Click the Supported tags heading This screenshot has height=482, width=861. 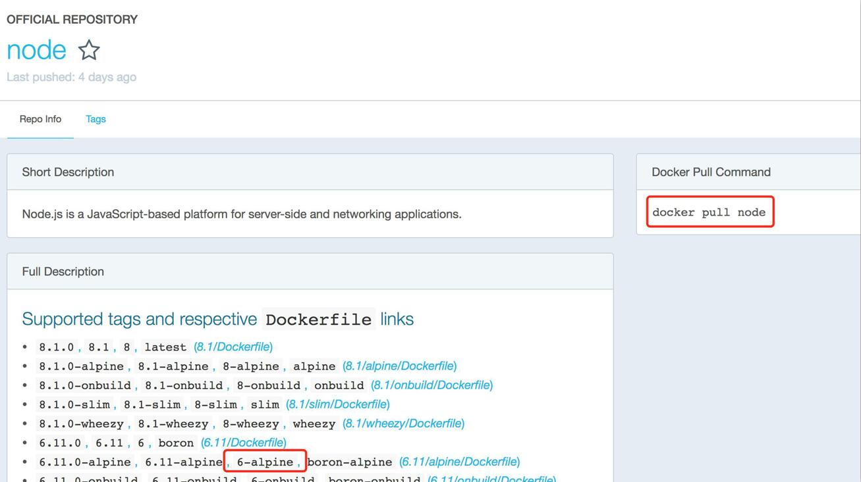tap(217, 319)
